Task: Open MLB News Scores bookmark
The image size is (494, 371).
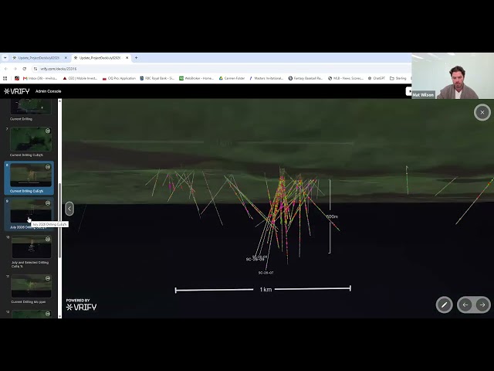Action: coord(346,78)
